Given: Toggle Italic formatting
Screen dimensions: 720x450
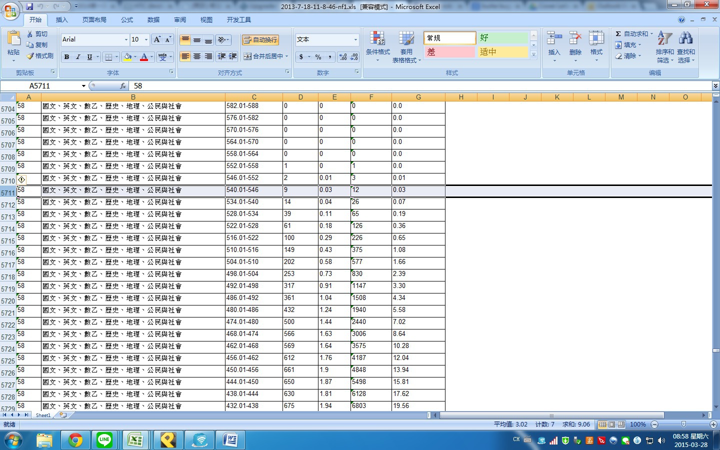Looking at the screenshot, I should click(x=78, y=57).
